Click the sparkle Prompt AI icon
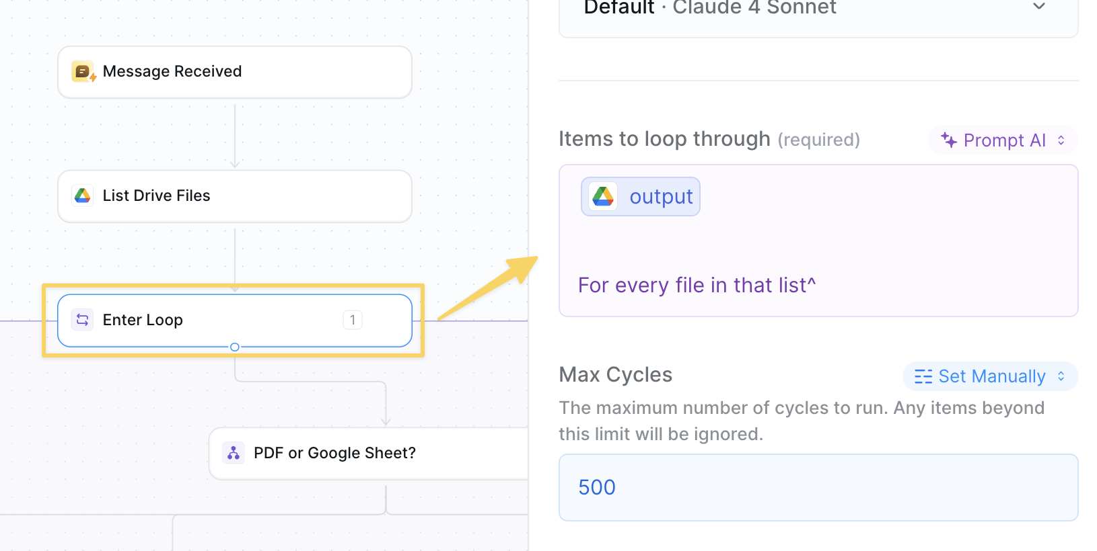The image size is (1097, 551). click(x=949, y=140)
